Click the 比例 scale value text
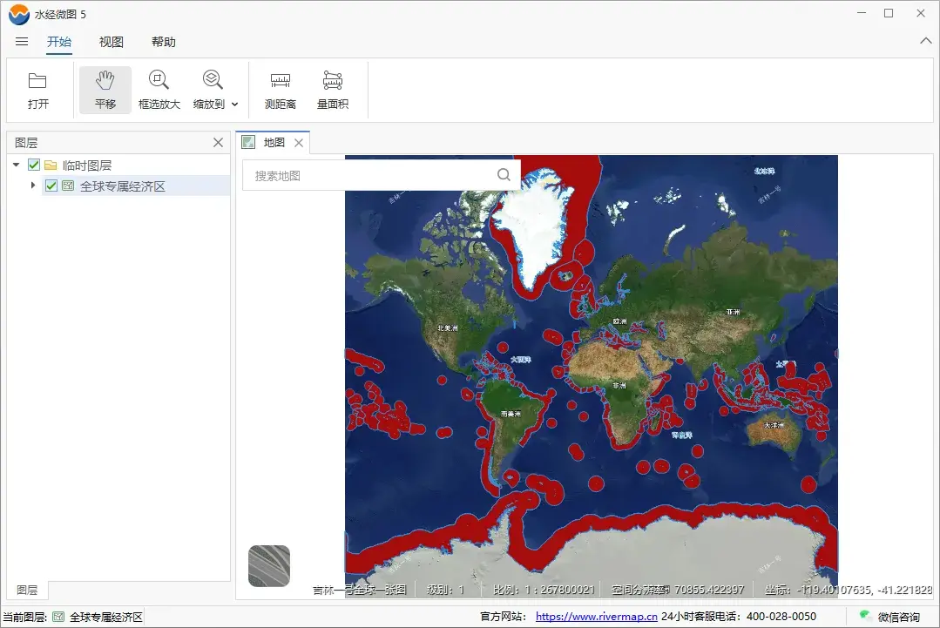The width and height of the screenshot is (940, 628). point(544,591)
